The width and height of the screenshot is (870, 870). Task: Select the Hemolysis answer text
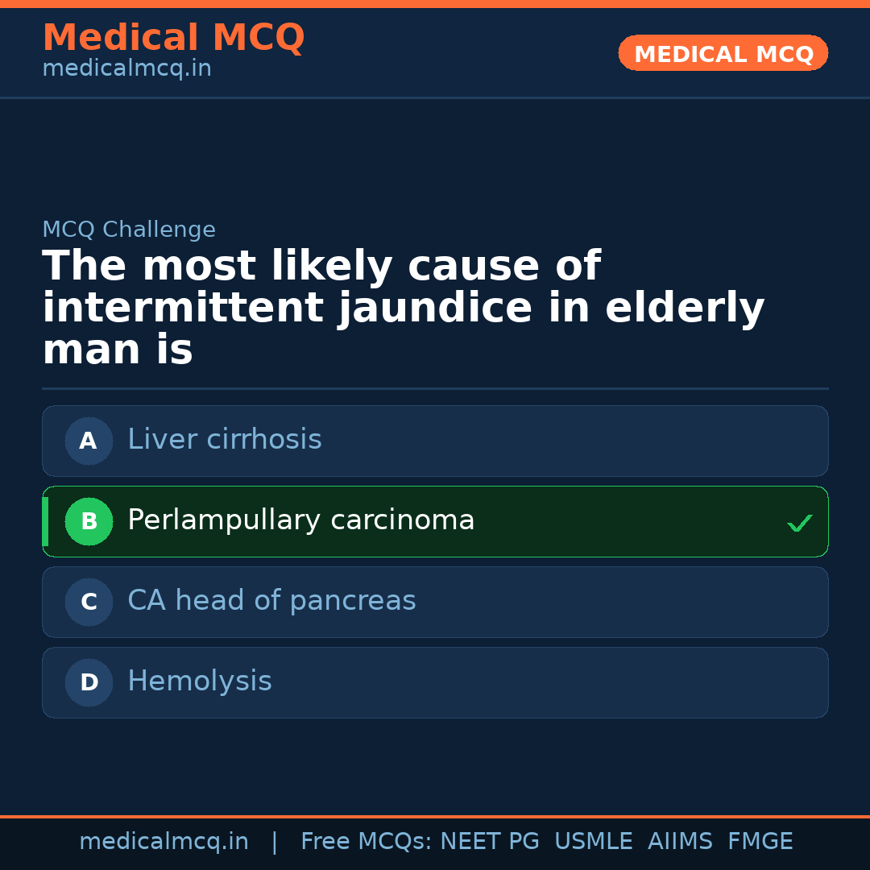click(x=200, y=681)
